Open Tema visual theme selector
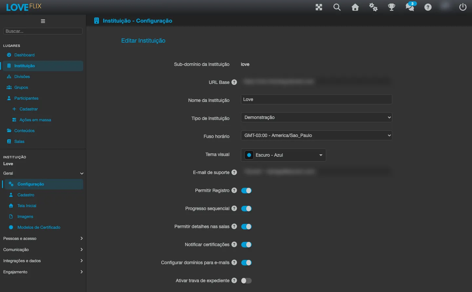The width and height of the screenshot is (472, 292). 284,155
